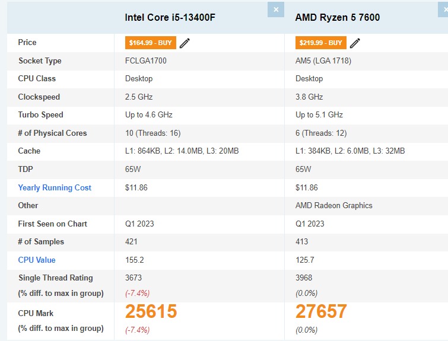Click the AM5 (LGA 1718) socket value
The image size is (448, 341).
[323, 60]
